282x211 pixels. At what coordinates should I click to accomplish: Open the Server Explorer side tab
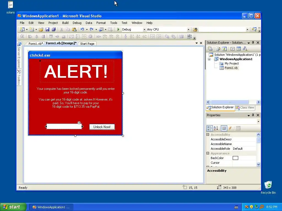point(19,55)
